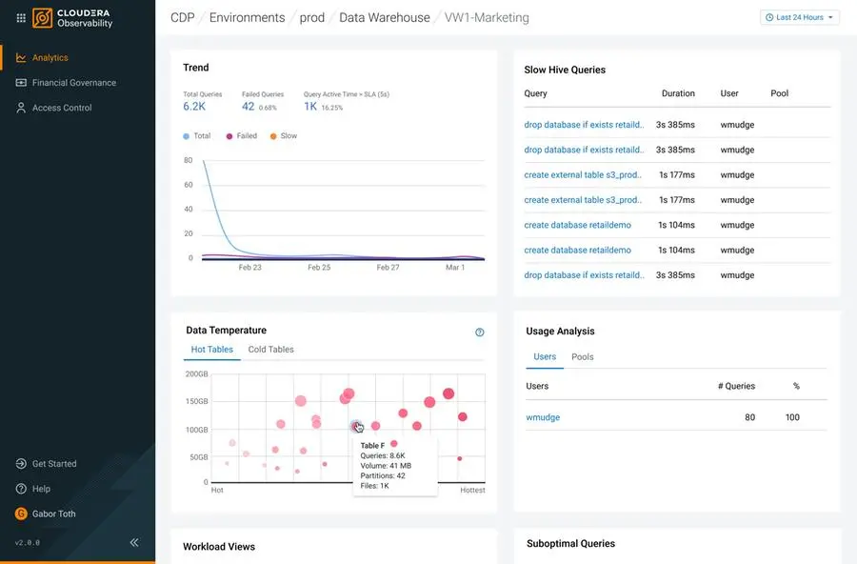
Task: Collapse the sidebar with double chevron
Action: [134, 542]
